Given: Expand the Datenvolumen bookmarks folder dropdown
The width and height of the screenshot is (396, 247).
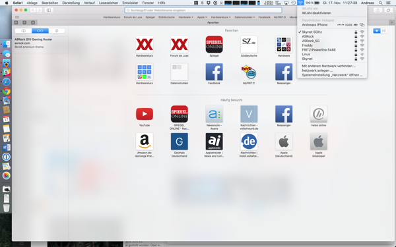Looking at the screenshot, I should pos(244,17).
